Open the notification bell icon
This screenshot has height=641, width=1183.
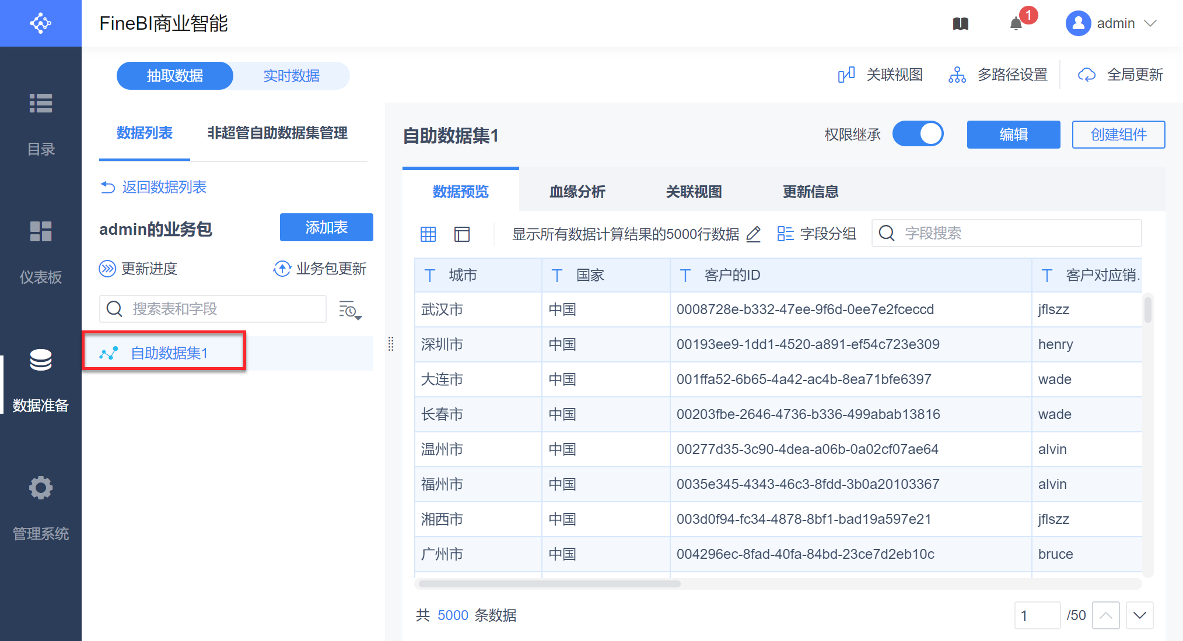(x=1016, y=24)
